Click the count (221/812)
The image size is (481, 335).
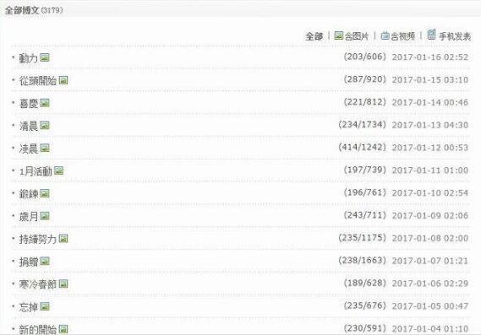[364, 102]
